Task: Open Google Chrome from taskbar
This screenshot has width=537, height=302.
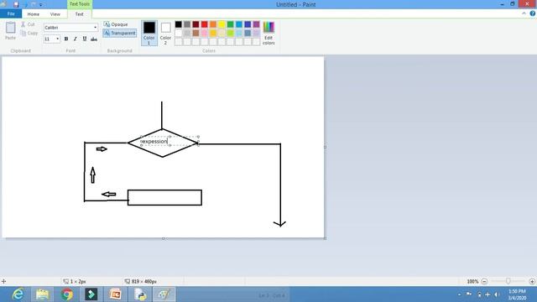Action: coord(67,294)
